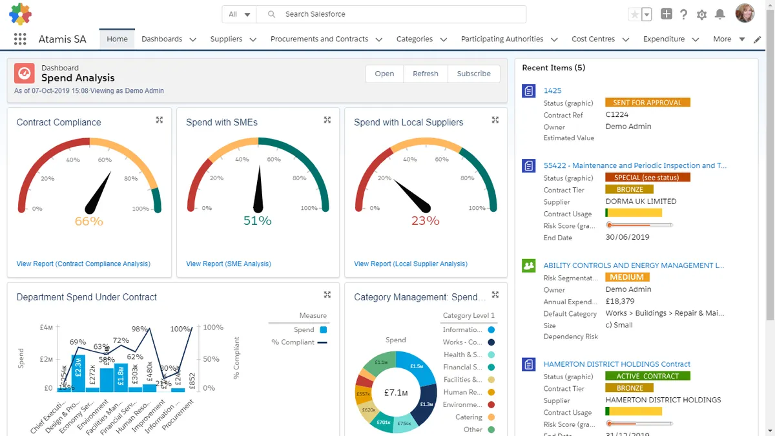
Task: View Report for Local Supplier Analysis
Action: coord(411,264)
